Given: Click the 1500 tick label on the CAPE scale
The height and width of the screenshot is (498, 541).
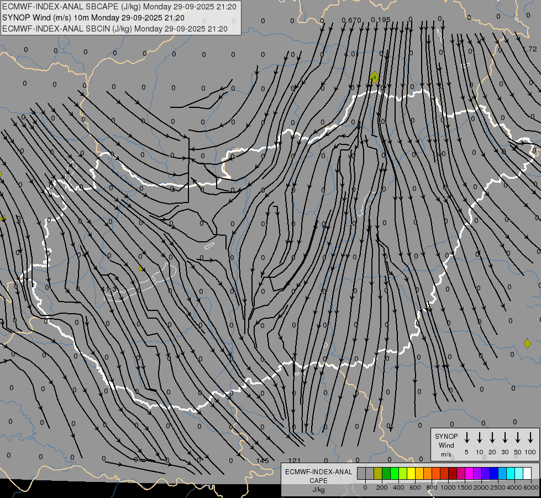Looking at the screenshot, I should pos(464,487).
